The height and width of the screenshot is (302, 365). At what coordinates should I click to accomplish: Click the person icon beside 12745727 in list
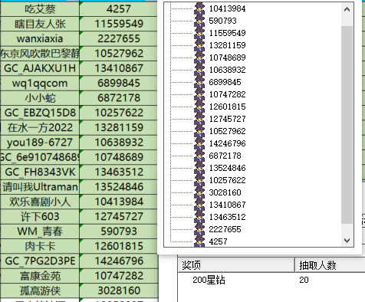point(199,119)
